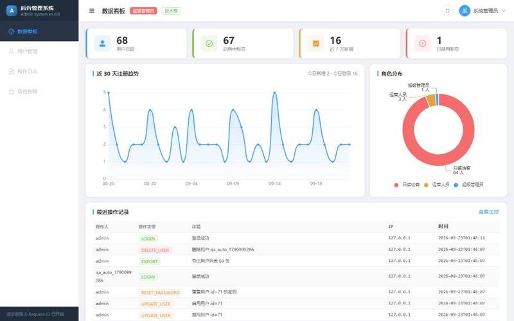The height and width of the screenshot is (321, 514).
Task: Open the fourth sidebar item with lock icon
Action: tap(39, 91)
